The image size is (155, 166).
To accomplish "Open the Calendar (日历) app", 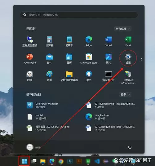I will (69, 59).
